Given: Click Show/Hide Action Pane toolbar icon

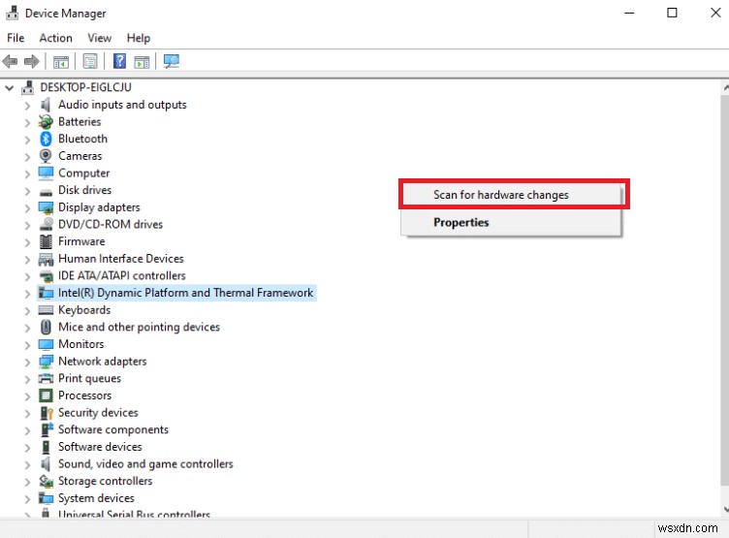Looking at the screenshot, I should point(142,61).
